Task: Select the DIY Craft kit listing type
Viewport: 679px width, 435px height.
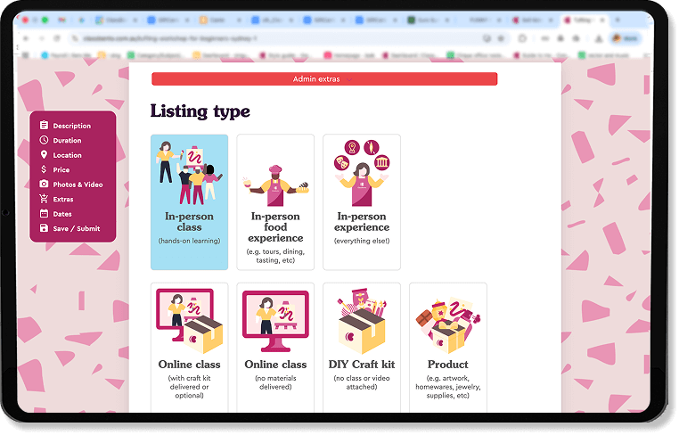Action: (x=361, y=348)
